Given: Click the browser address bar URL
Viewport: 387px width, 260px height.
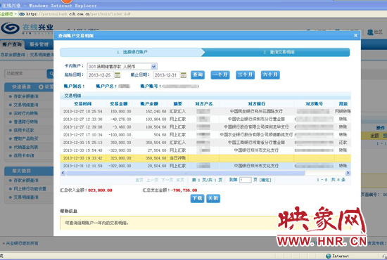Looking at the screenshot, I should (x=78, y=14).
